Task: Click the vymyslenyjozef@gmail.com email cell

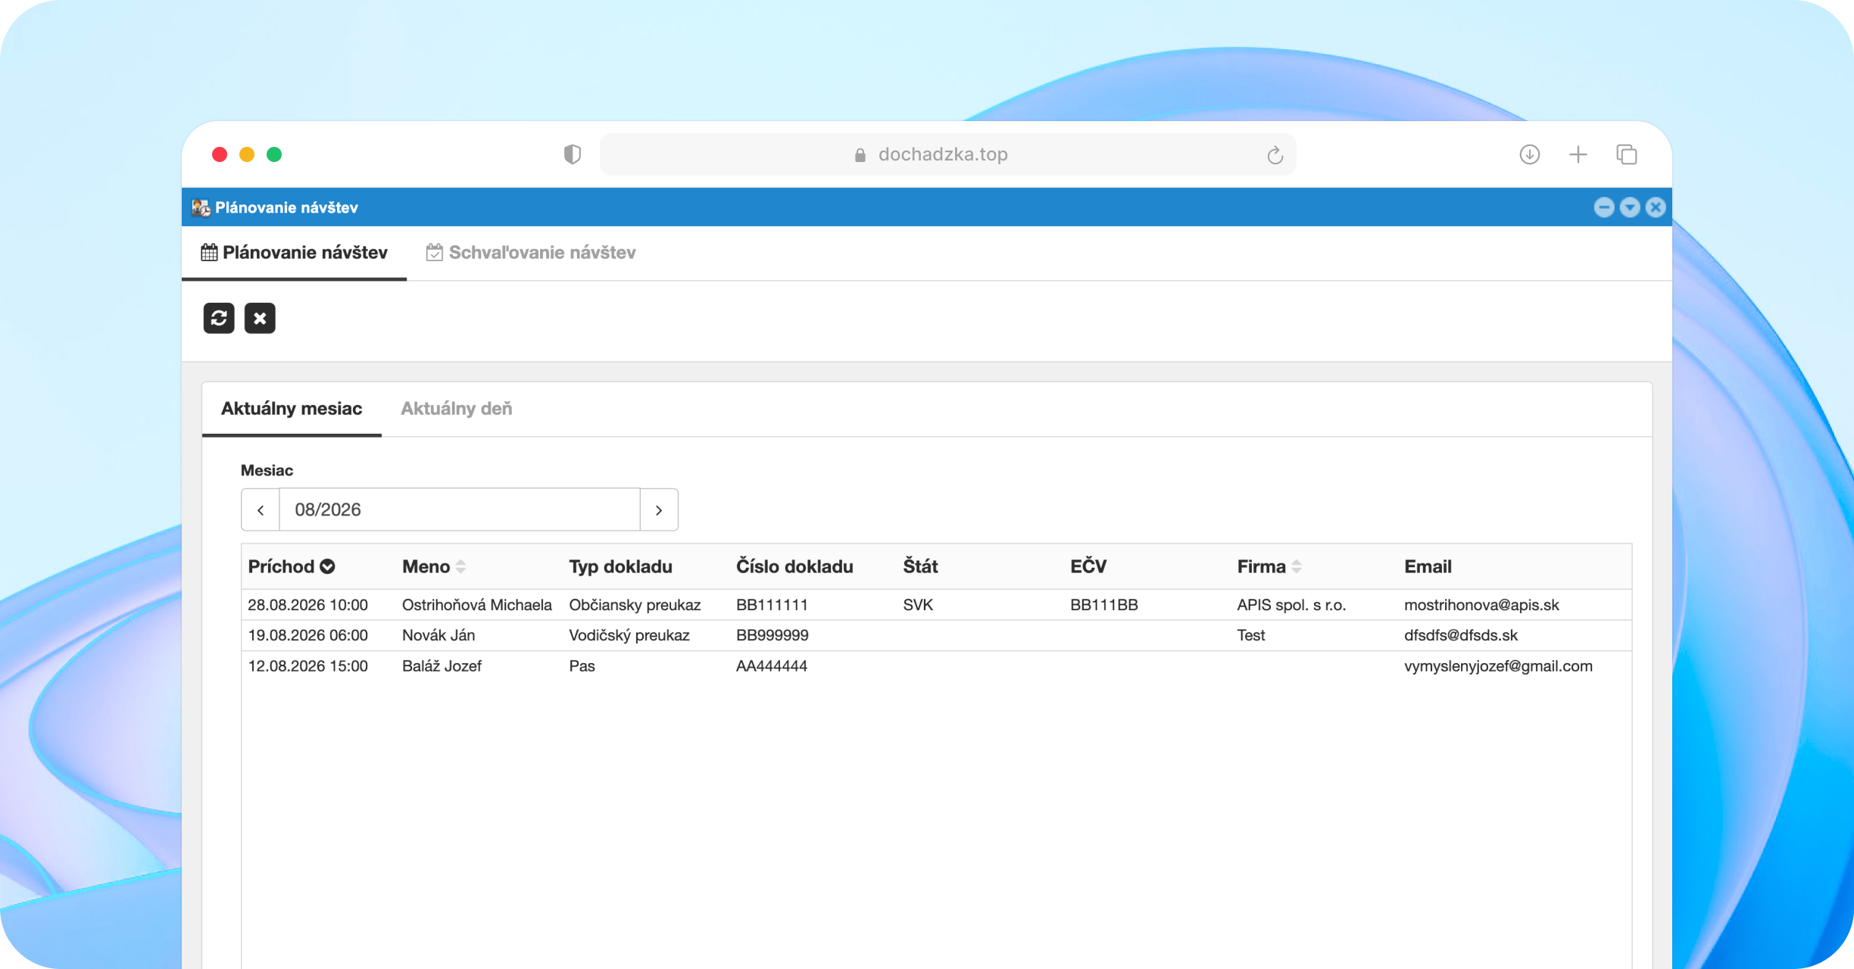Action: pyautogui.click(x=1498, y=666)
